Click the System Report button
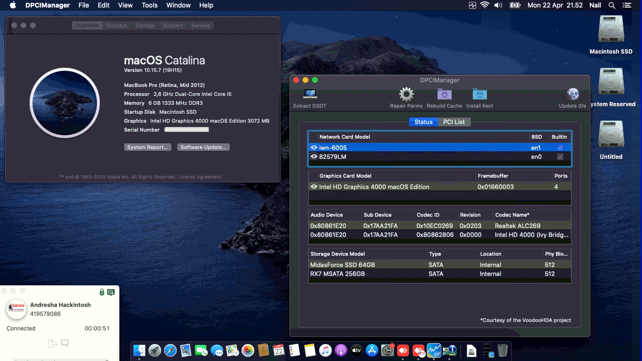Viewport: 642px width, 361px height. click(x=148, y=147)
